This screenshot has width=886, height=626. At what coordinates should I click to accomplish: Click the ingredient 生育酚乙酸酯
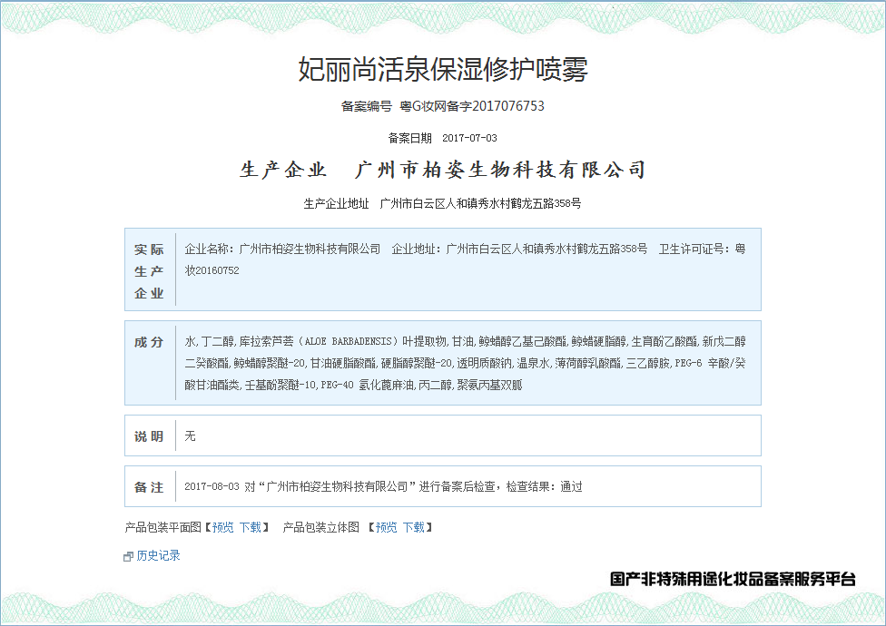tap(664, 341)
